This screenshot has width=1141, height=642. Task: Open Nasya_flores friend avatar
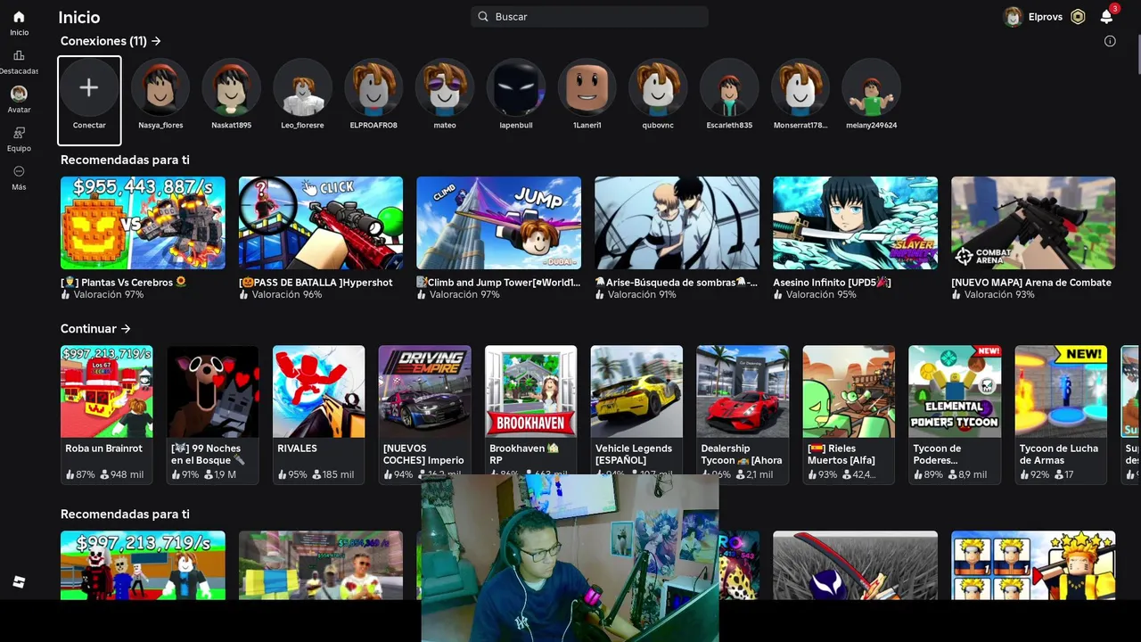tap(160, 87)
